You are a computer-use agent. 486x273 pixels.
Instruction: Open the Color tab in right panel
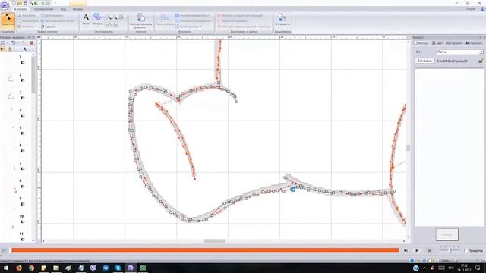[x=437, y=43]
